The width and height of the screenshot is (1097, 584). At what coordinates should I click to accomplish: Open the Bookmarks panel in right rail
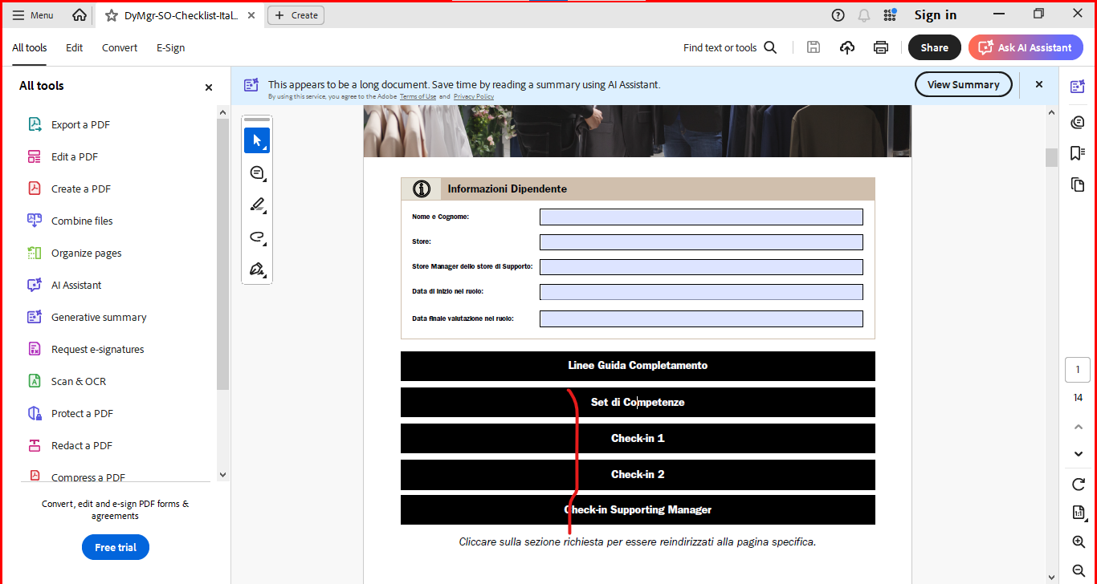coord(1078,153)
